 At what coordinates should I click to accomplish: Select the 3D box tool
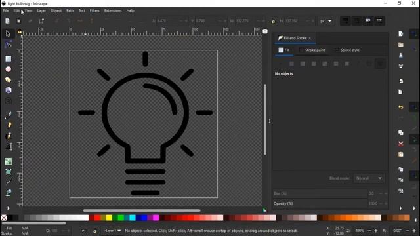click(x=9, y=90)
